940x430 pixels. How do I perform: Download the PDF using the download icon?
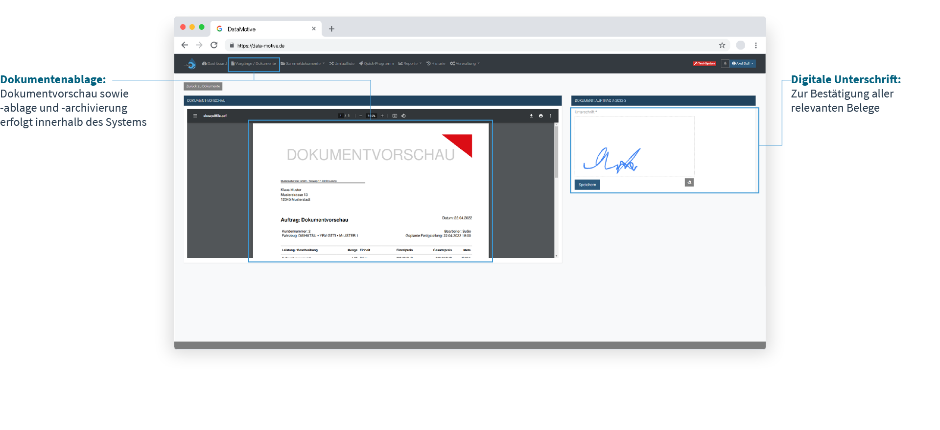click(531, 116)
